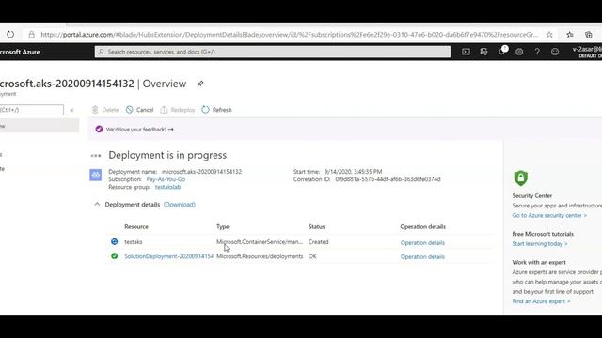Click the OK status cell

[x=312, y=256]
